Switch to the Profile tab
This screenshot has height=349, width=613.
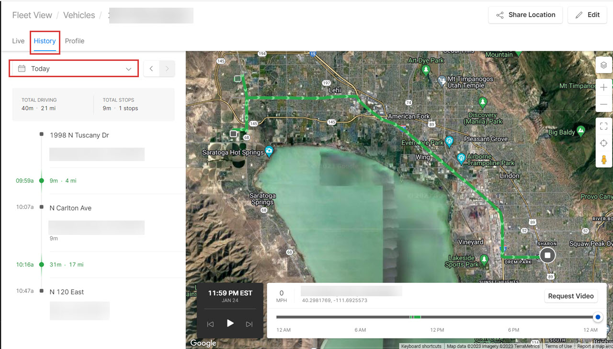75,41
